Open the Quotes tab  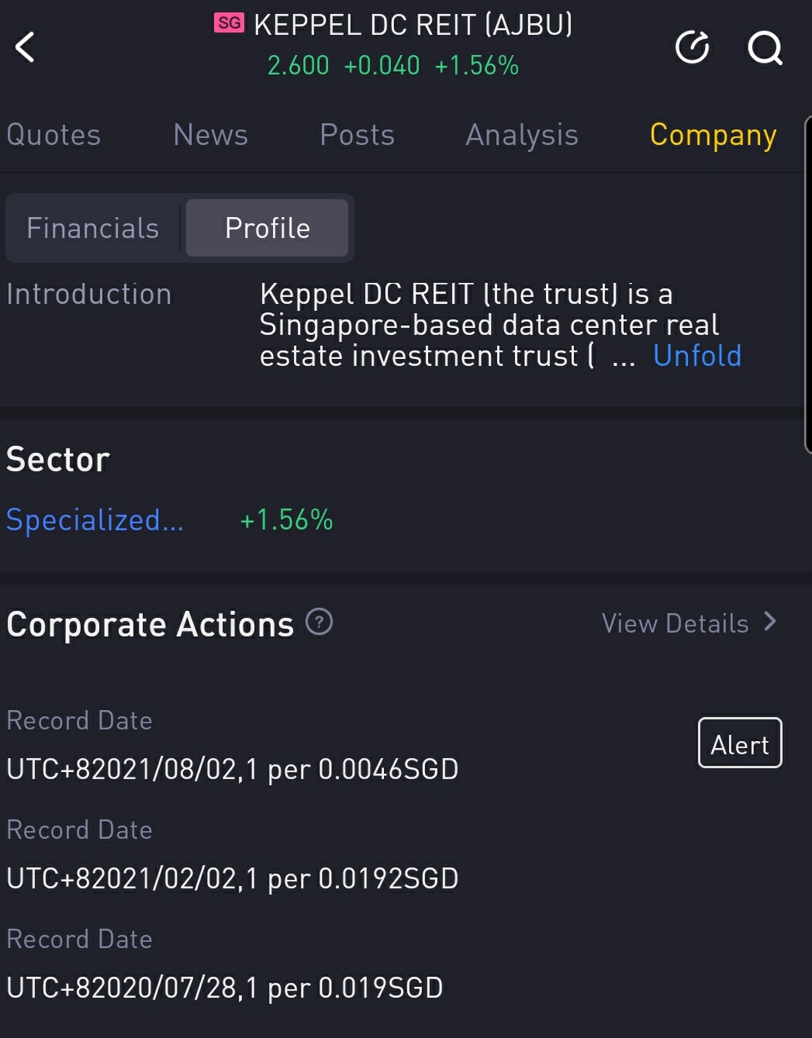pos(54,135)
